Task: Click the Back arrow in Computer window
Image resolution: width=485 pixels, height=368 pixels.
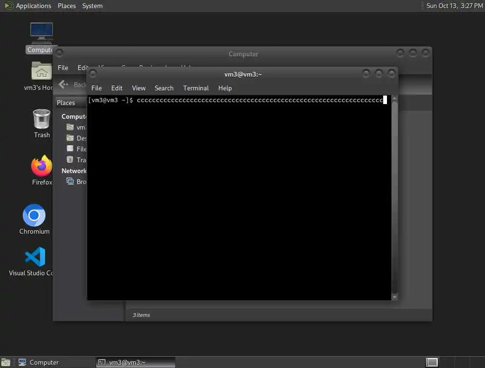Action: click(63, 84)
